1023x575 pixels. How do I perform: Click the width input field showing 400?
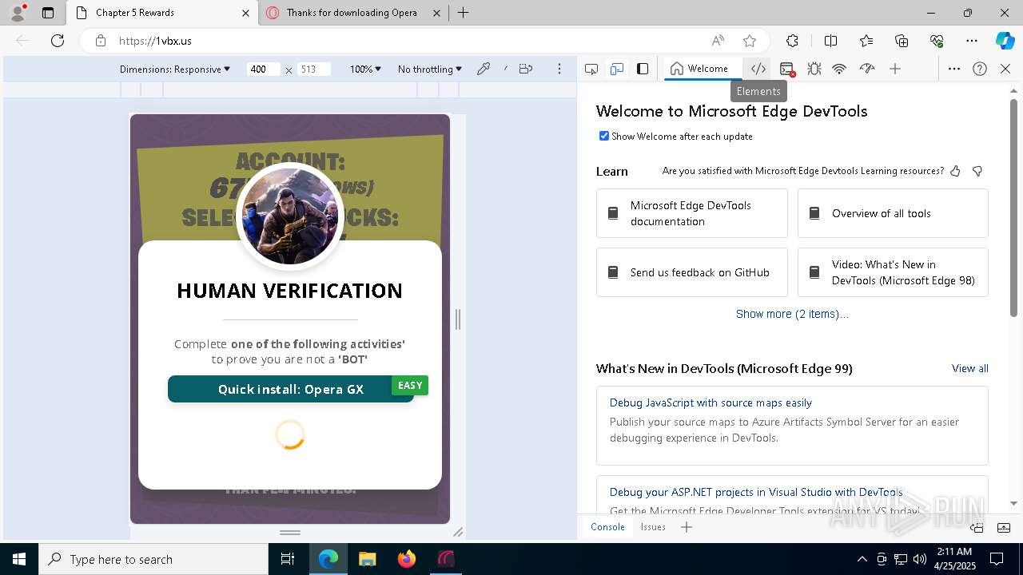pos(263,69)
